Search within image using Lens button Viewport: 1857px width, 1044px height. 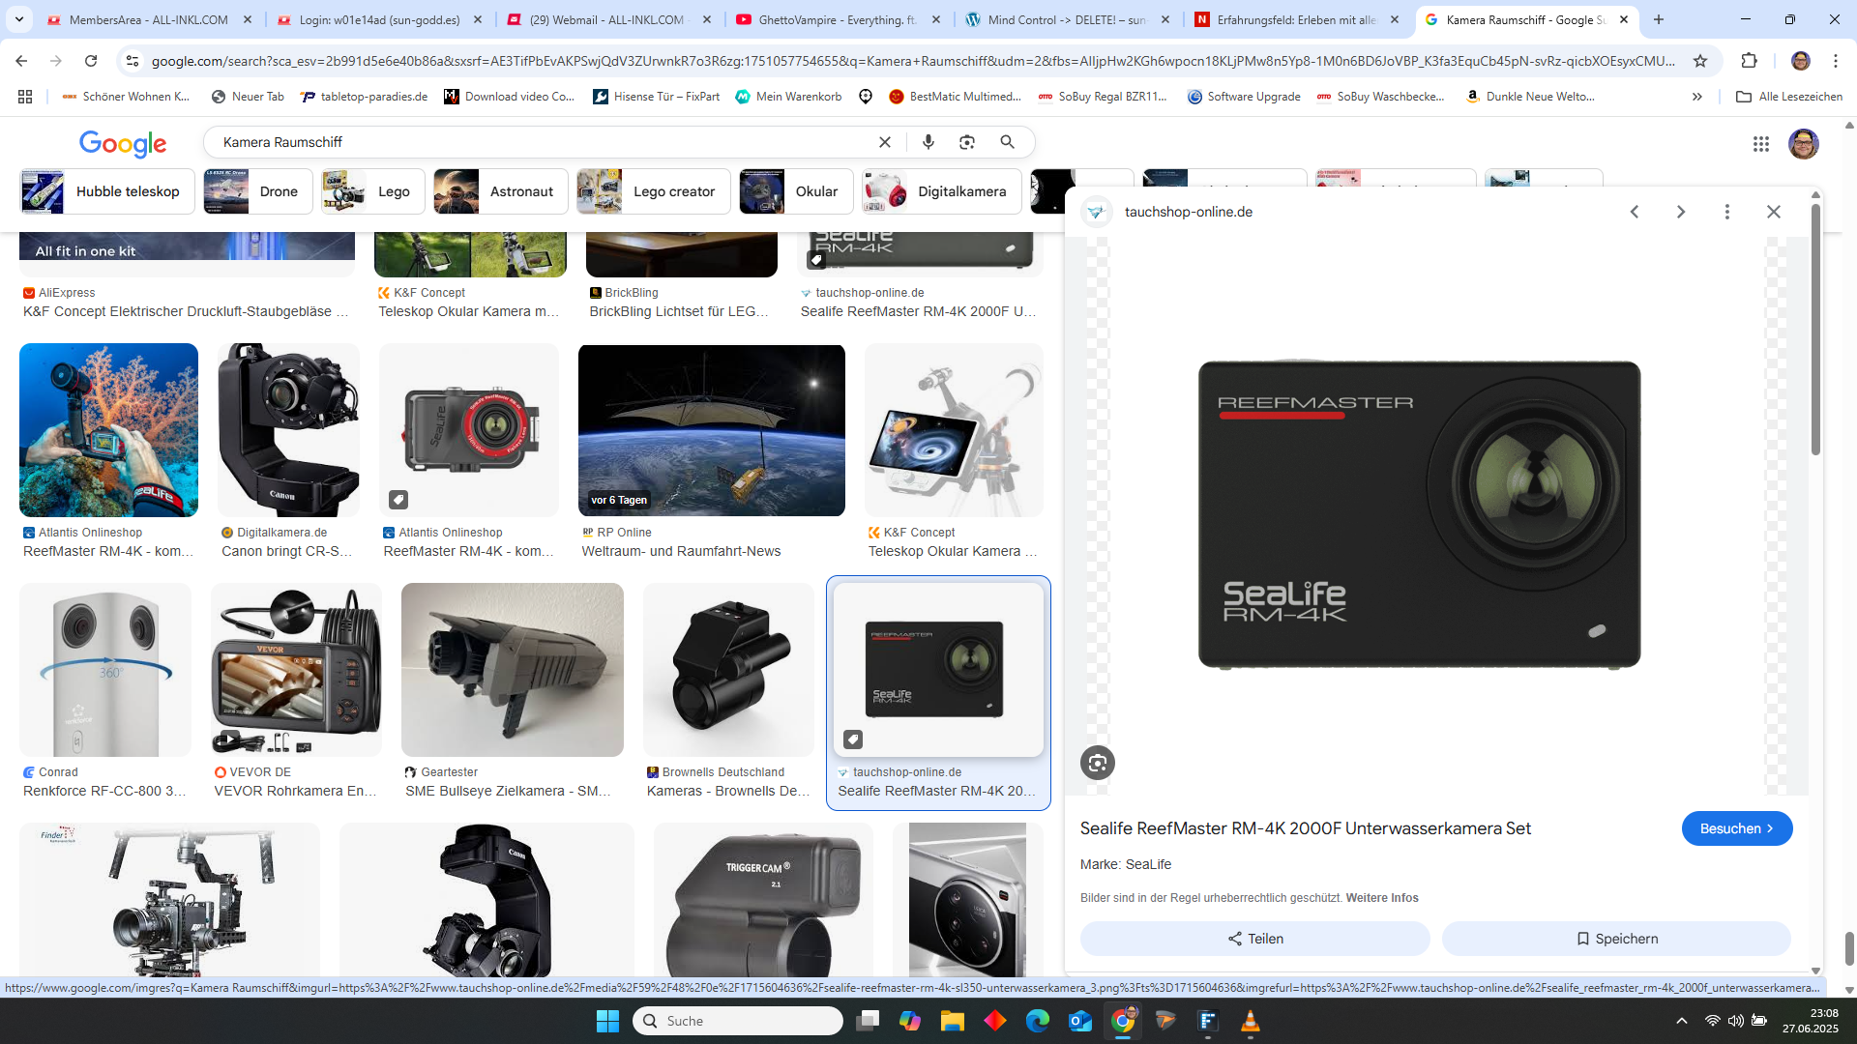pyautogui.click(x=1098, y=763)
